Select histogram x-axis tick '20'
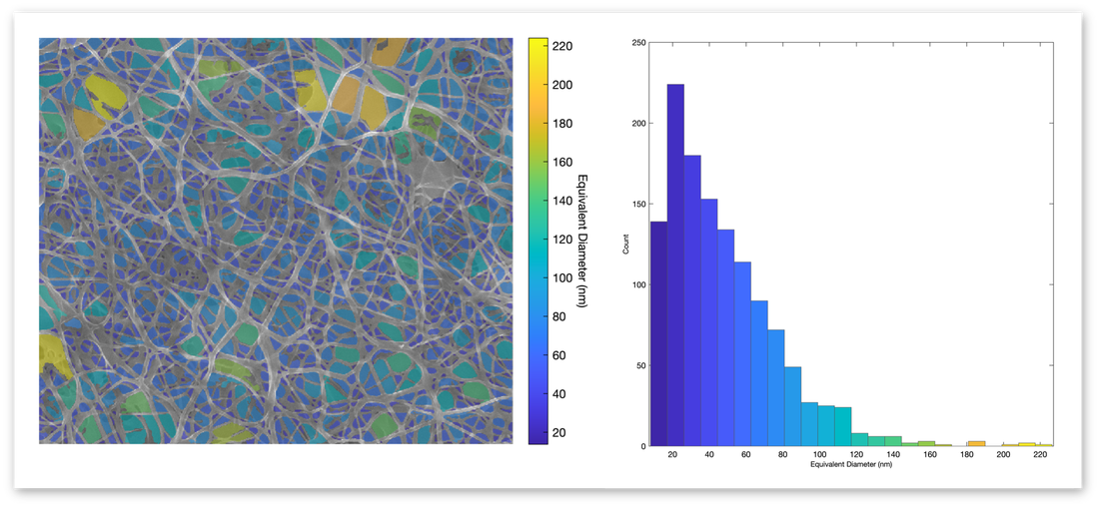 (x=672, y=455)
